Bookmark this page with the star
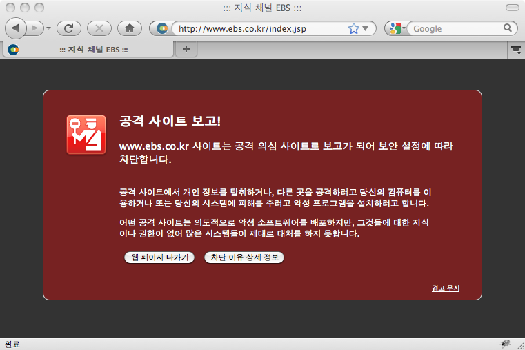The image size is (525, 350). coord(354,28)
